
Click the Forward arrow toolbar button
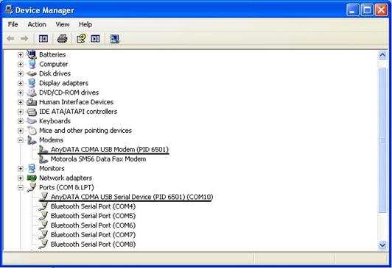pyautogui.click(x=24, y=39)
